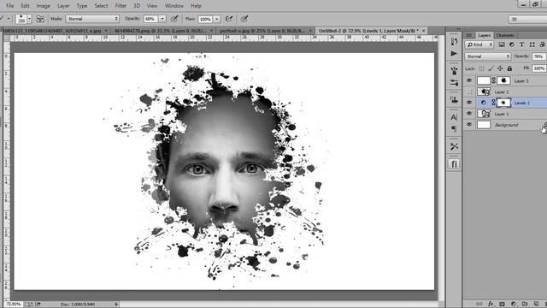The image size is (547, 308).
Task: Toggle lock position move icon
Action: pos(500,68)
